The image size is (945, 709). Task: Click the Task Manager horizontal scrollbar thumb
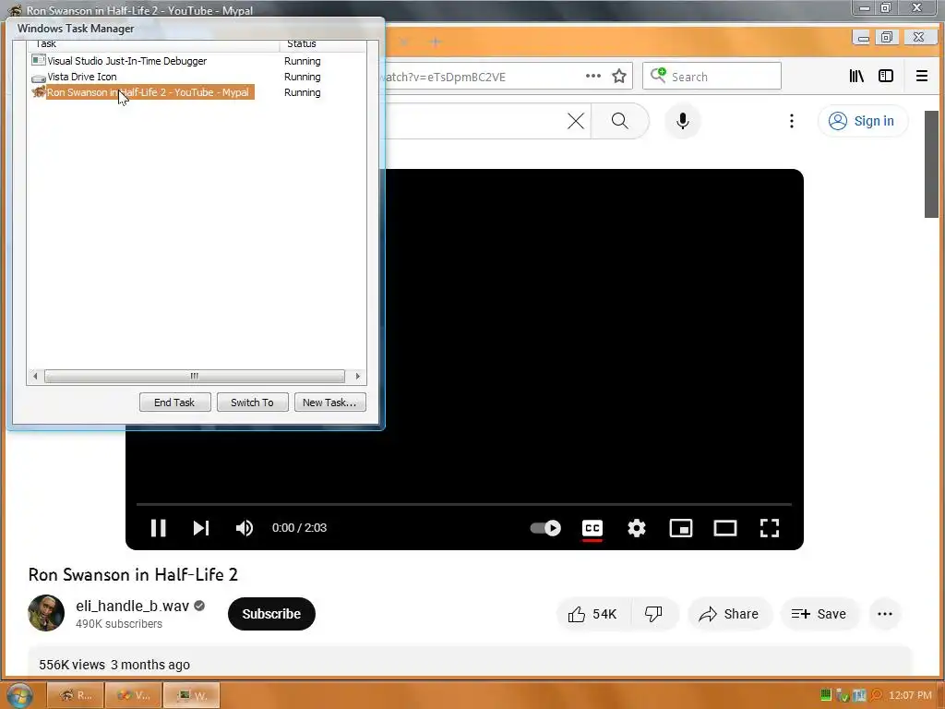(194, 377)
